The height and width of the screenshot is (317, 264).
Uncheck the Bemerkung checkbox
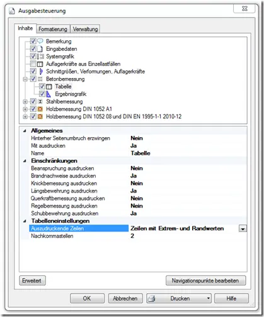pos(33,41)
